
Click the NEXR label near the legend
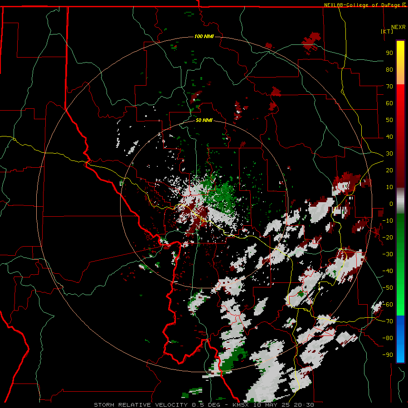pyautogui.click(x=398, y=27)
